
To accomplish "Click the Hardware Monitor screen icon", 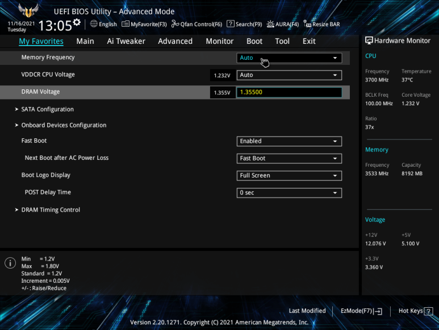I will 369,40.
